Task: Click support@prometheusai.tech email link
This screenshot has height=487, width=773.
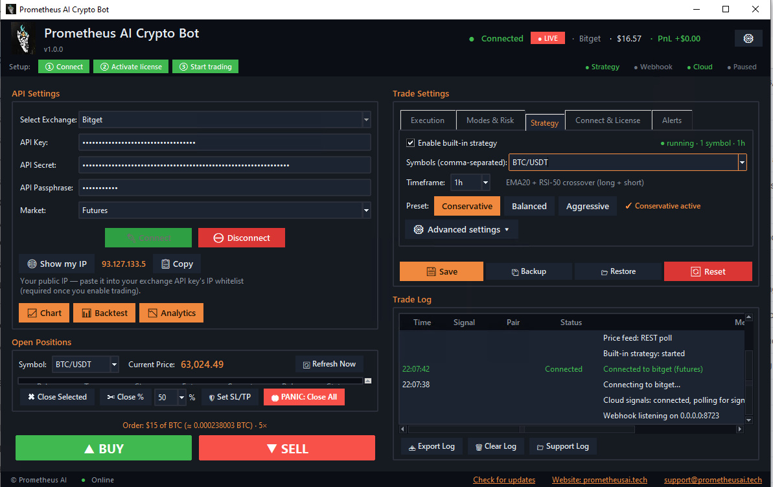Action: click(x=713, y=480)
